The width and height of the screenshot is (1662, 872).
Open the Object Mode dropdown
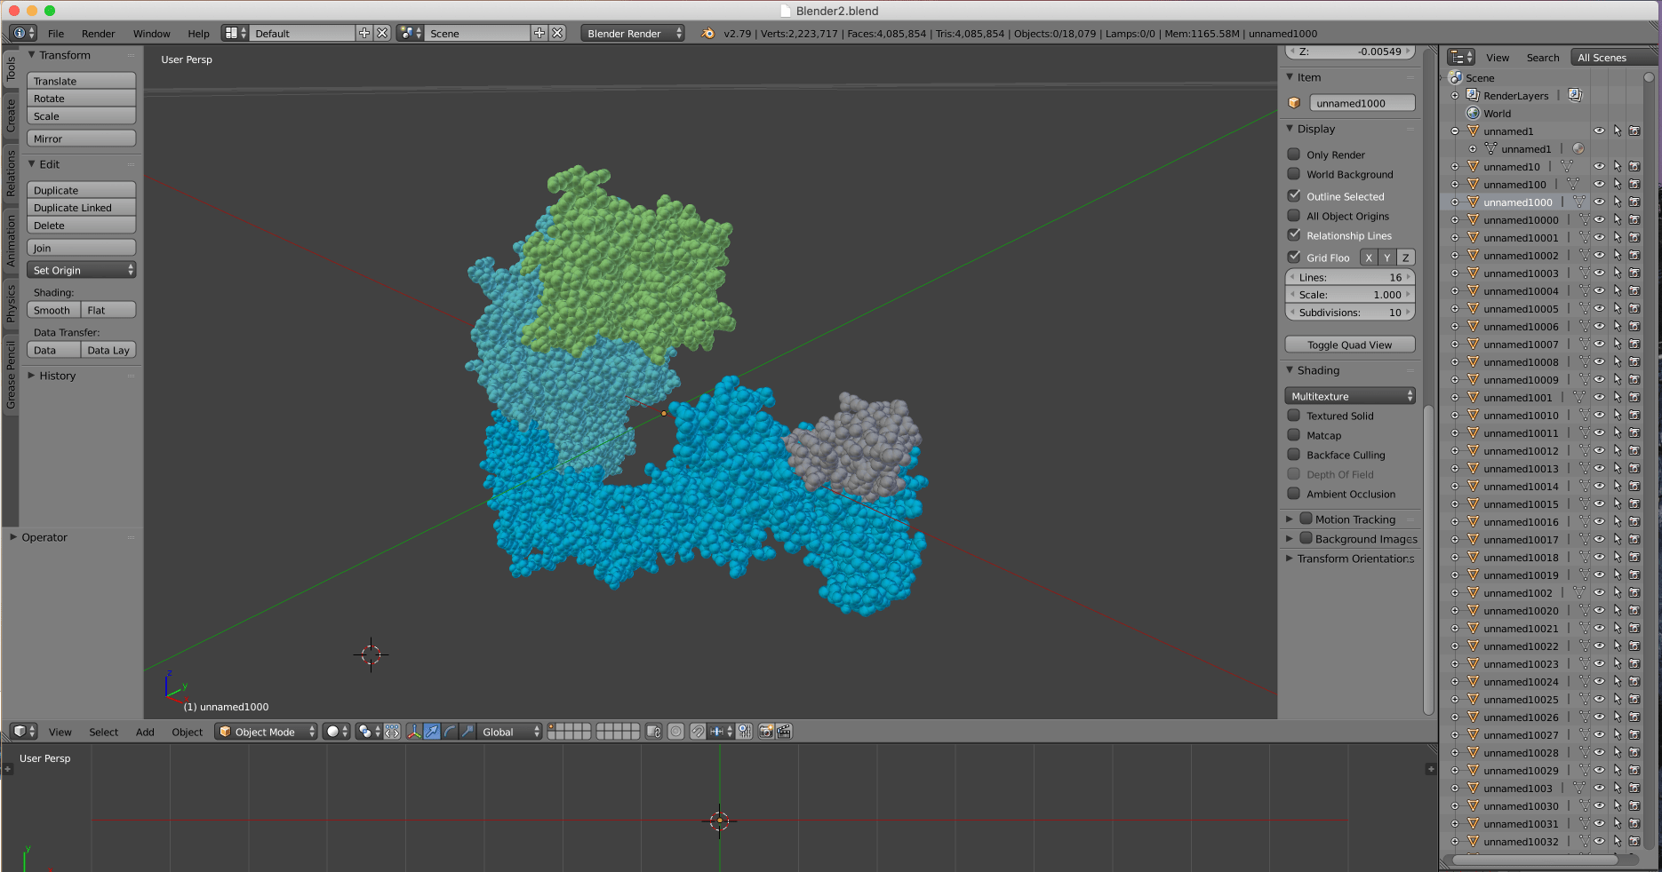[265, 732]
